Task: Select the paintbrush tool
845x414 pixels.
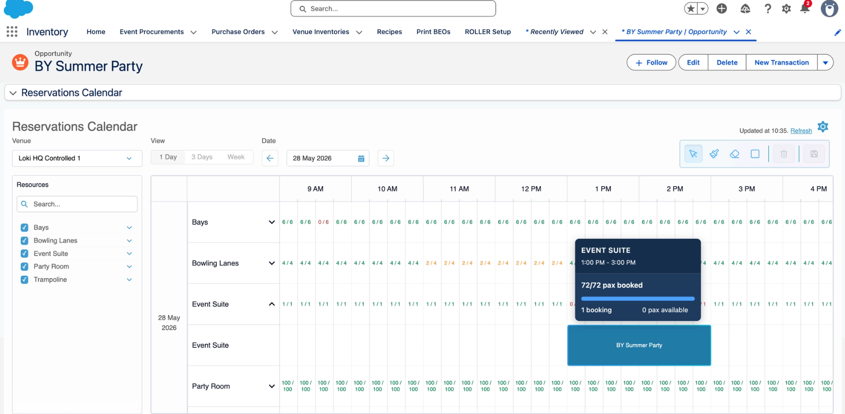Action: click(714, 154)
